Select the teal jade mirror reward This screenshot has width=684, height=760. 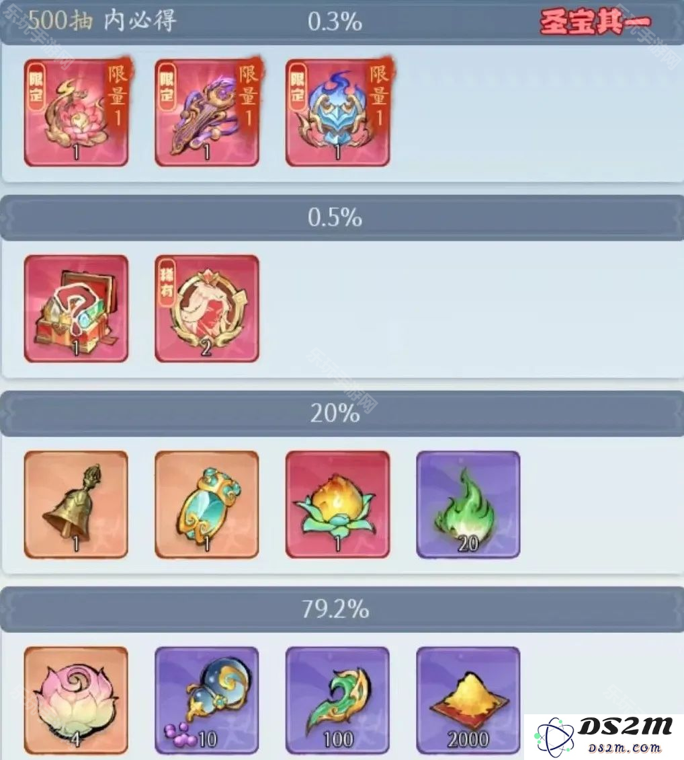pyautogui.click(x=207, y=504)
